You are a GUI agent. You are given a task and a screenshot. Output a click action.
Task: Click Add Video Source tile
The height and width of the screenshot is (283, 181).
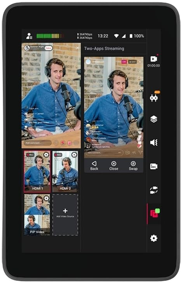(x=65, y=215)
